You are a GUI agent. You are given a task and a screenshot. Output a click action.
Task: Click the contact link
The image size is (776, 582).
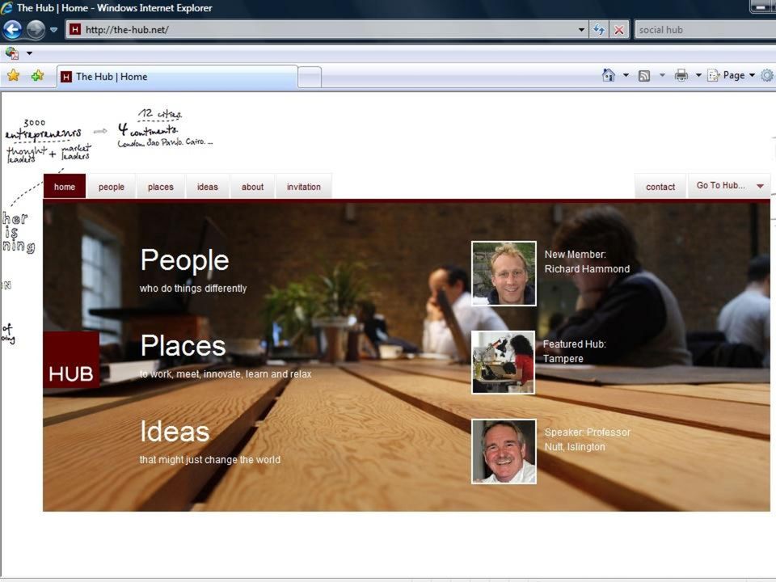click(x=660, y=187)
